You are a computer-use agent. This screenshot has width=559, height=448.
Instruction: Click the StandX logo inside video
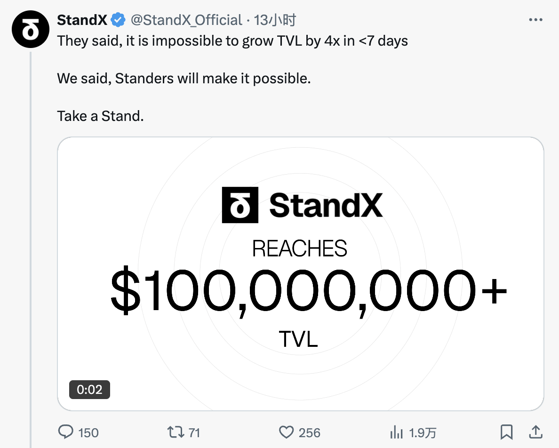tap(302, 205)
